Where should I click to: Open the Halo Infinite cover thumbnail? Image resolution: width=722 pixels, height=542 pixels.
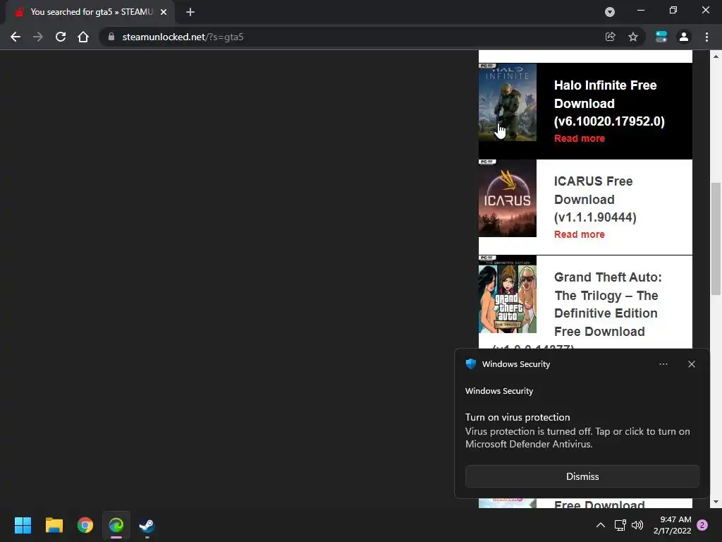(508, 102)
